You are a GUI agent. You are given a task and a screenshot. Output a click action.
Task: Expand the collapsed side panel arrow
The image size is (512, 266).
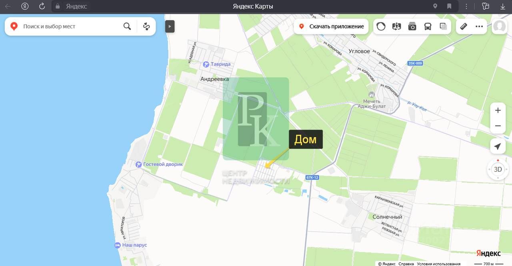(170, 26)
